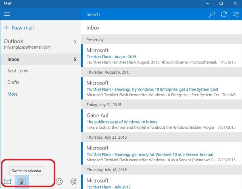
Task: Open the hamburger navigation menu
Action: click(x=7, y=14)
